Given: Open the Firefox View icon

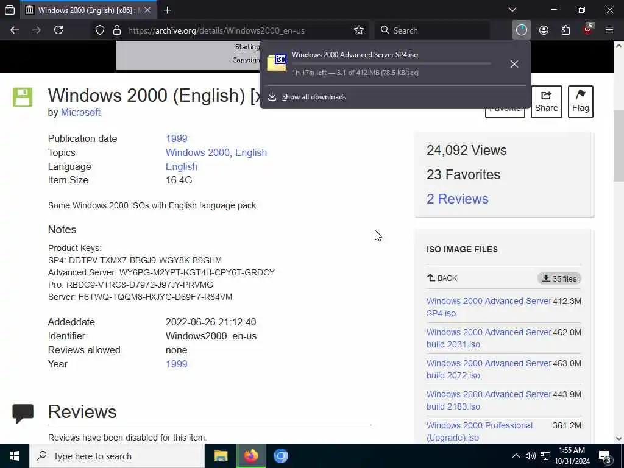Looking at the screenshot, I should (10, 10).
